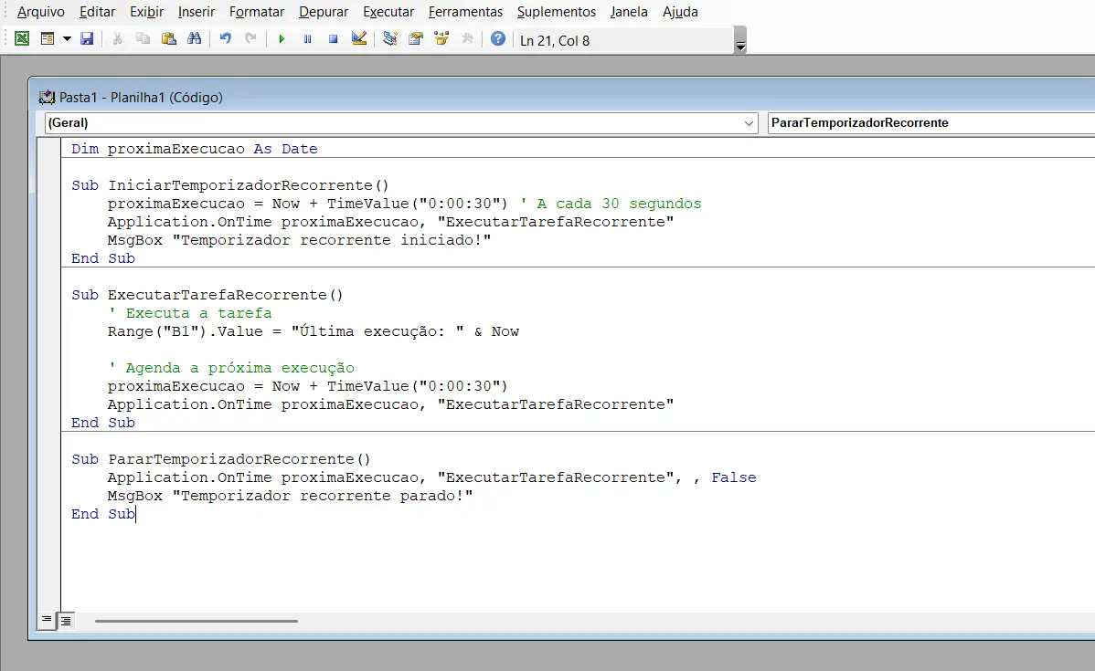This screenshot has height=671, width=1095.
Task: Toggle Design Mode icon
Action: pos(359,38)
